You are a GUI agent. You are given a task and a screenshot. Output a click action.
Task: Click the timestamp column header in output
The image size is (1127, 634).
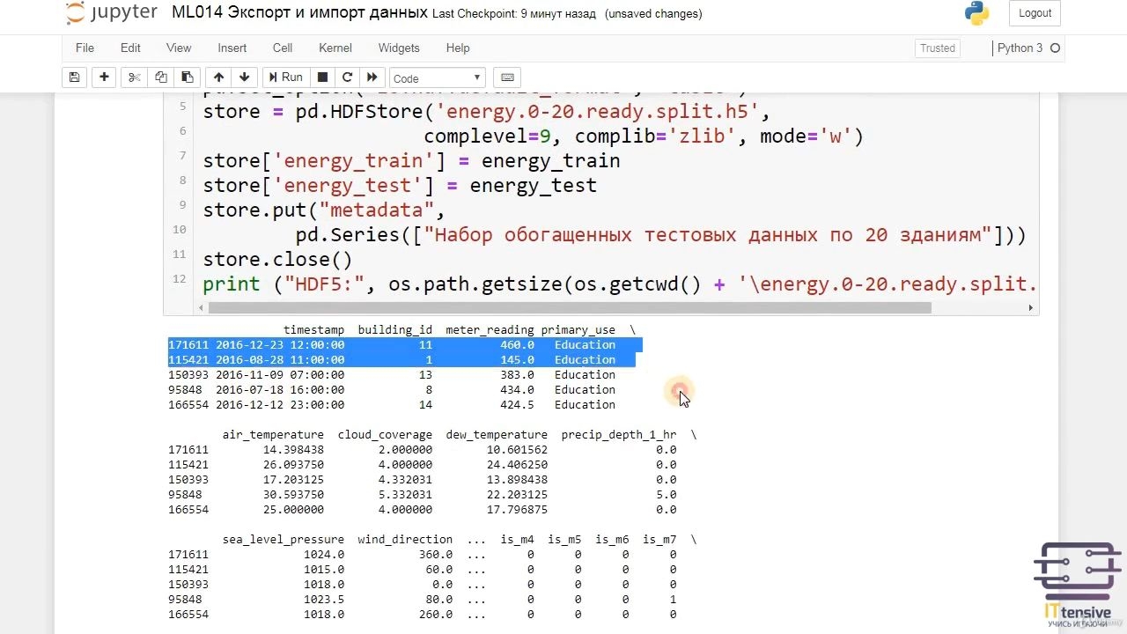(x=313, y=330)
